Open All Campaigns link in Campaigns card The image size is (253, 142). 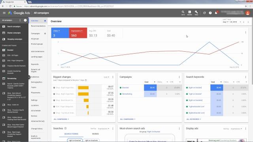(x=128, y=119)
